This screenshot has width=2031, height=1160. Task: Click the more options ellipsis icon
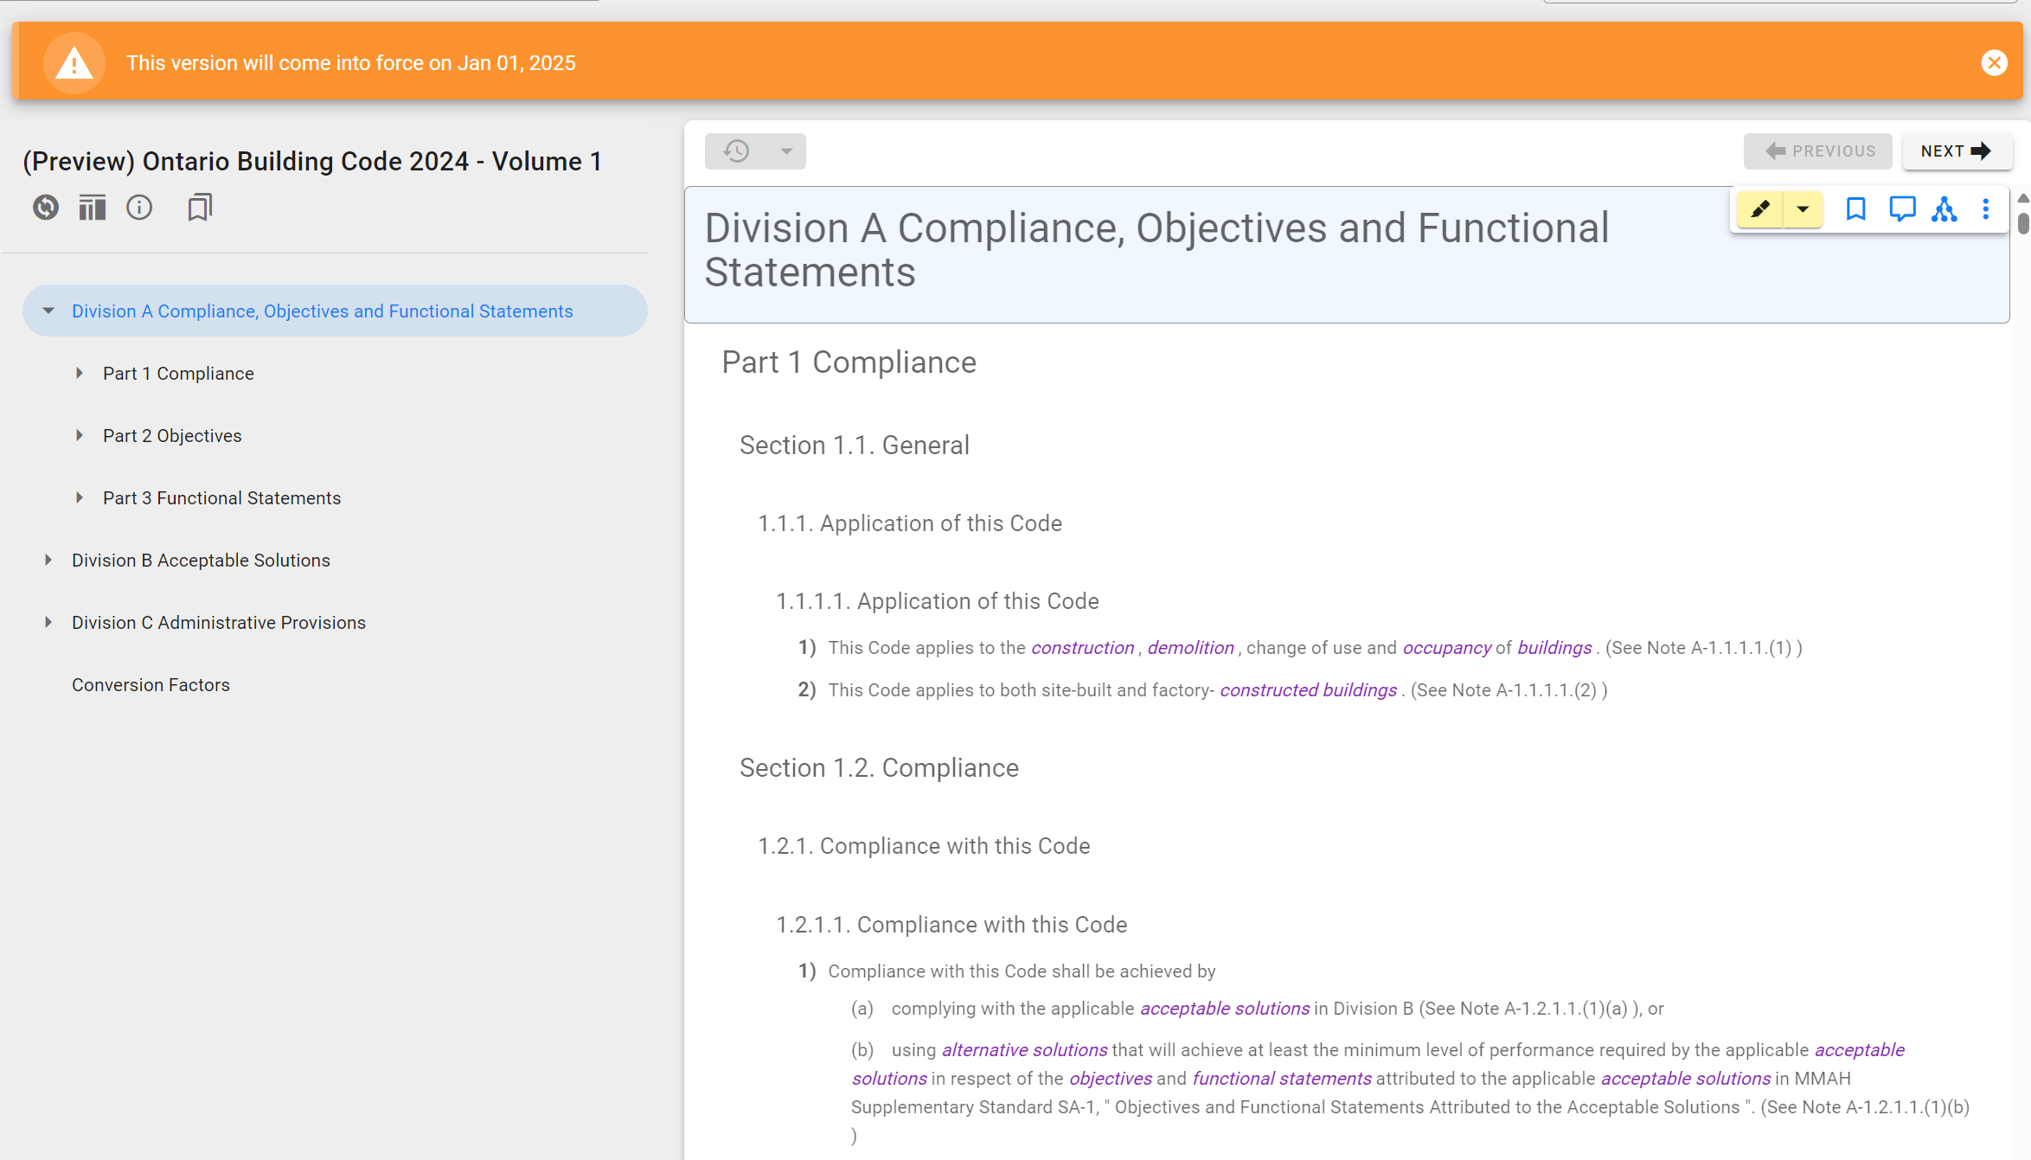1986,209
